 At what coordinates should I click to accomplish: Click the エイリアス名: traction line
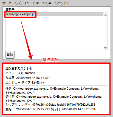point(20,73)
